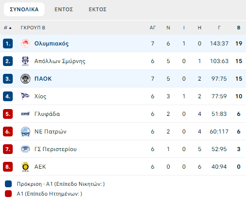Click the rank 8 red position badge

pos(8,167)
